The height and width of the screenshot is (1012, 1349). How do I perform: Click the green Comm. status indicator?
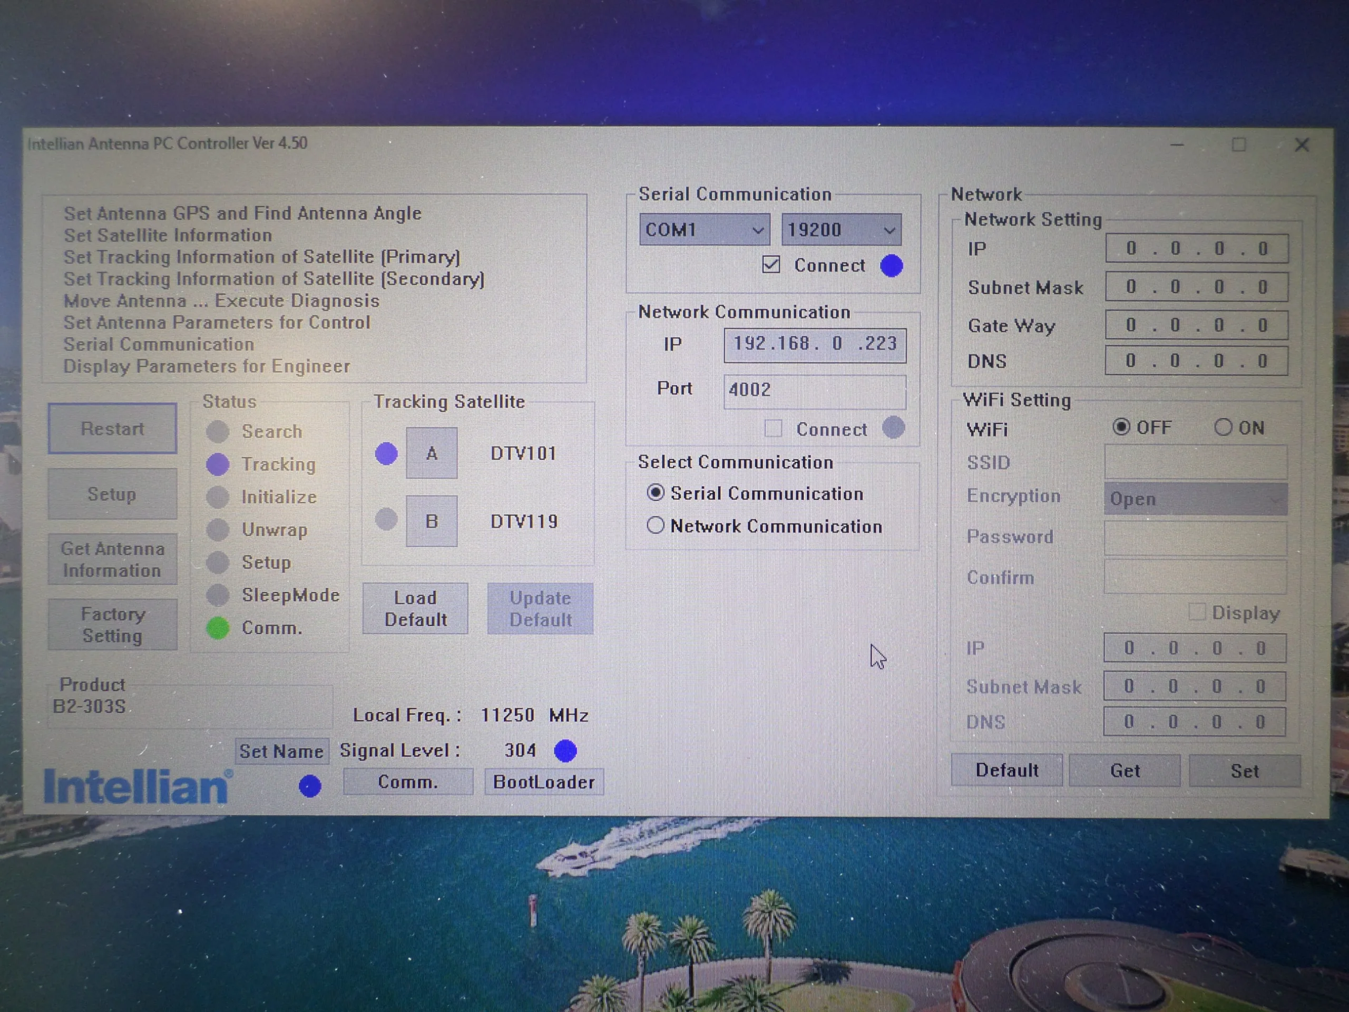pyautogui.click(x=218, y=628)
